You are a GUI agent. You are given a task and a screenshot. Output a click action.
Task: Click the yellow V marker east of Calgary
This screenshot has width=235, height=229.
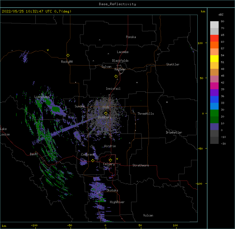pos(117,159)
